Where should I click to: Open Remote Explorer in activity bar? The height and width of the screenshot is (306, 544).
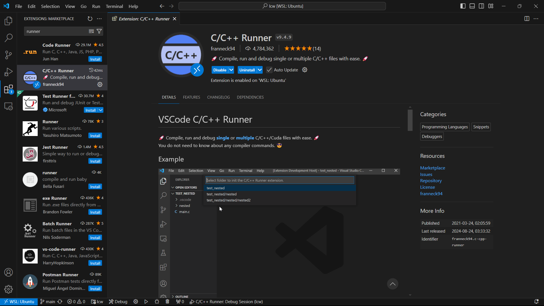8,107
